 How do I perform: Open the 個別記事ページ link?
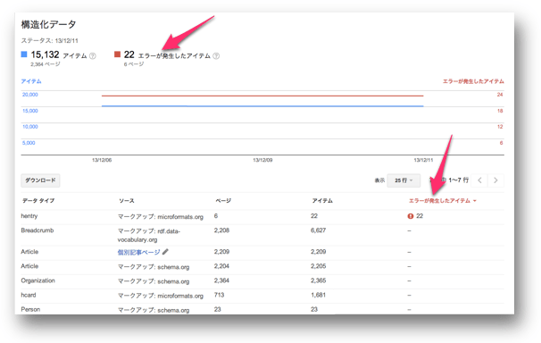point(138,252)
